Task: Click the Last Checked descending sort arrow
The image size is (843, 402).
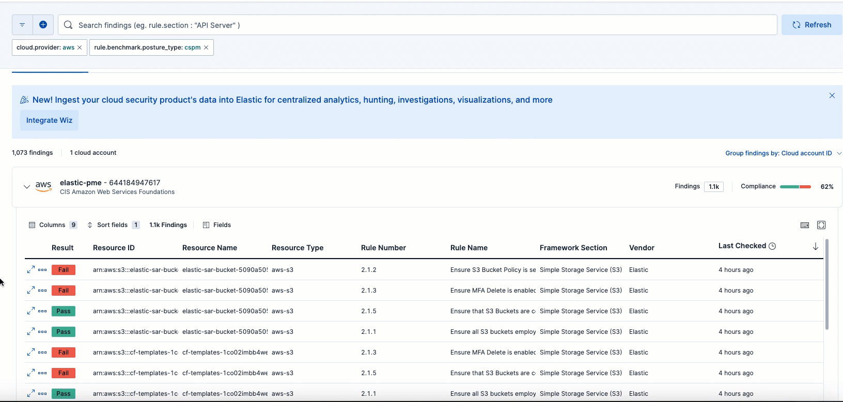Action: (816, 247)
